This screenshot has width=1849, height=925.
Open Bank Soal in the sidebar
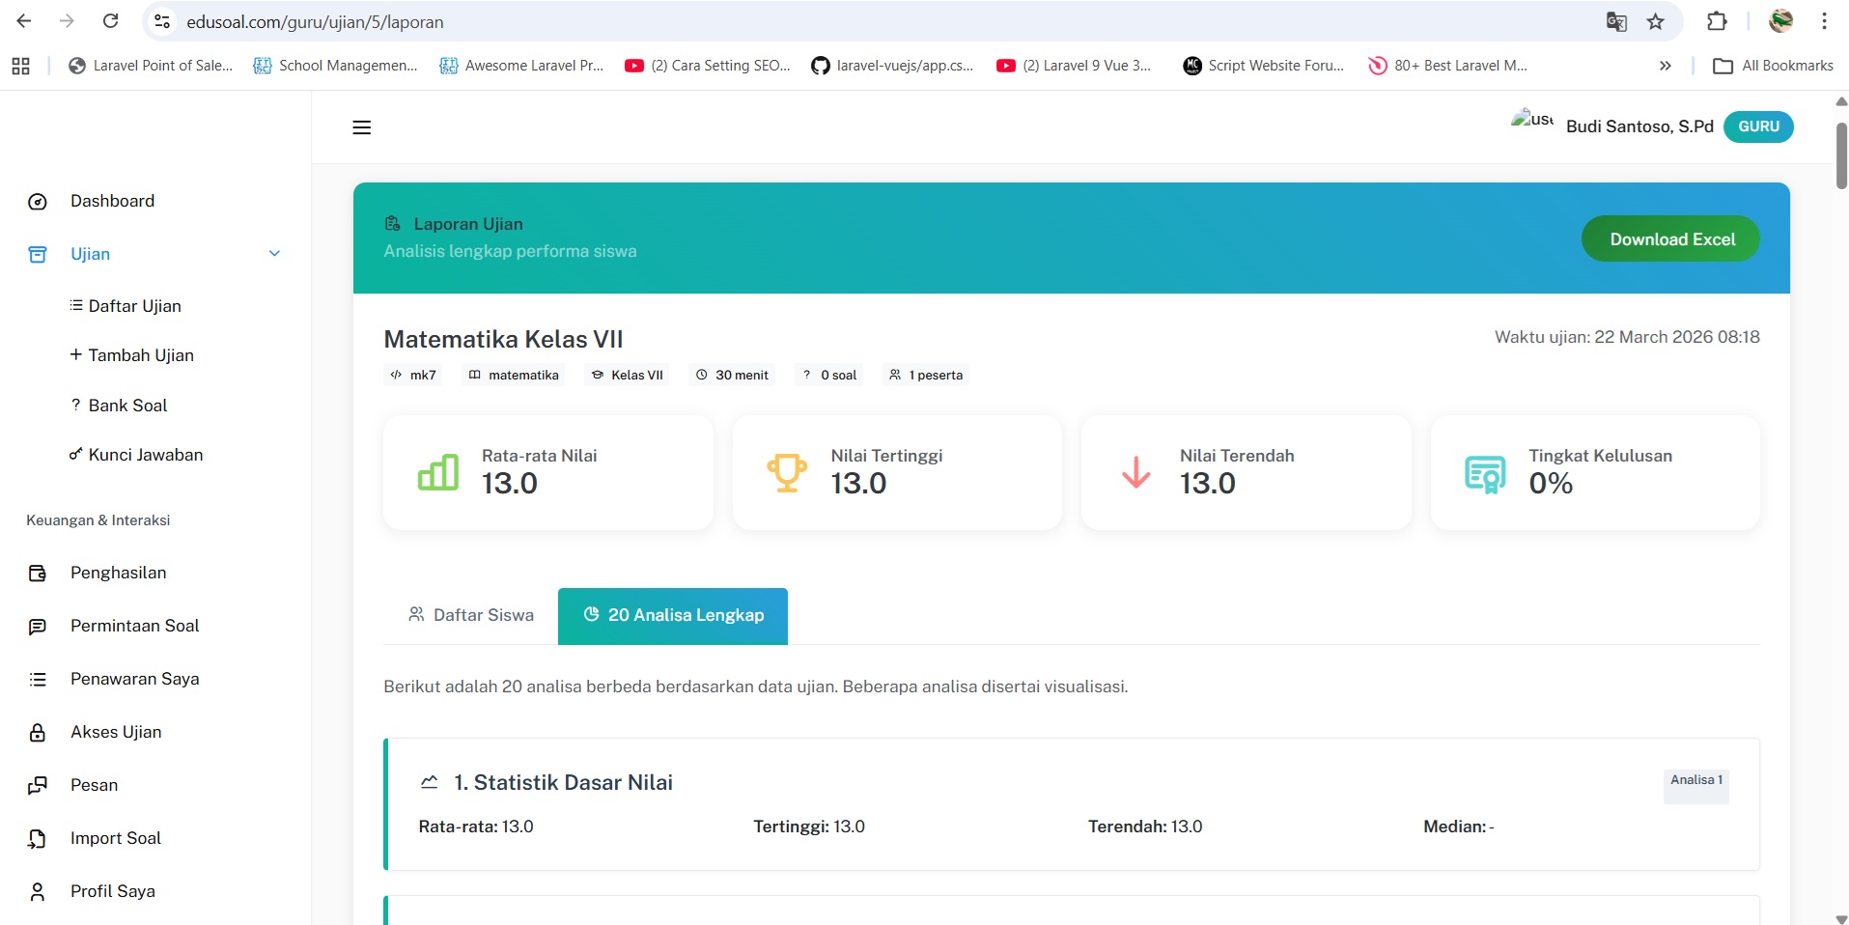coord(127,406)
